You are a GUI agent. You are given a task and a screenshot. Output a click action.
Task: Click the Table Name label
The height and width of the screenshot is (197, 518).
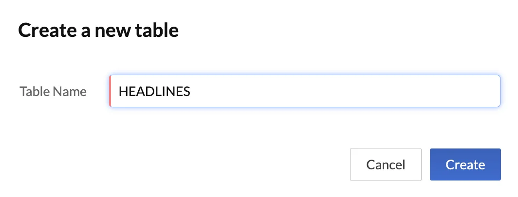coord(53,91)
